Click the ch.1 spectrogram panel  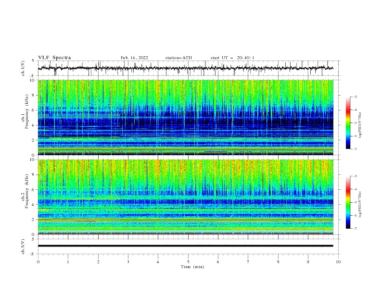tap(185, 117)
